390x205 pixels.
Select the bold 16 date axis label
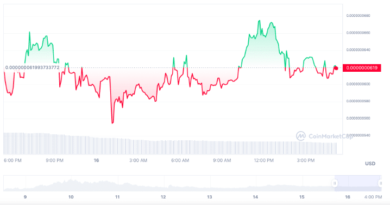[x=96, y=160]
